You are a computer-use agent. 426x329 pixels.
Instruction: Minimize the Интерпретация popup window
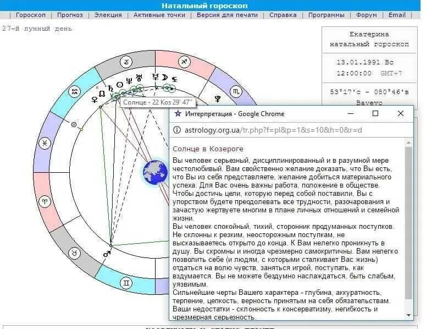(x=351, y=113)
